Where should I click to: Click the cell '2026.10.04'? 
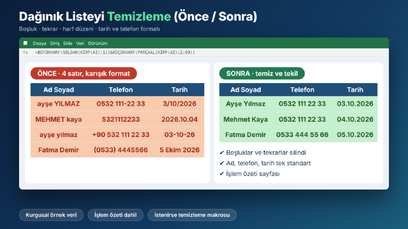(x=180, y=120)
